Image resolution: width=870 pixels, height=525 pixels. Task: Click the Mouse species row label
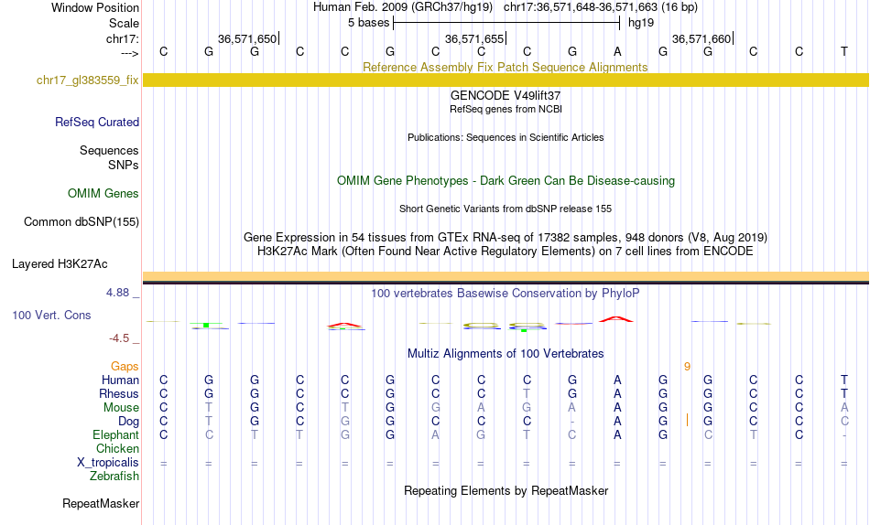point(121,408)
